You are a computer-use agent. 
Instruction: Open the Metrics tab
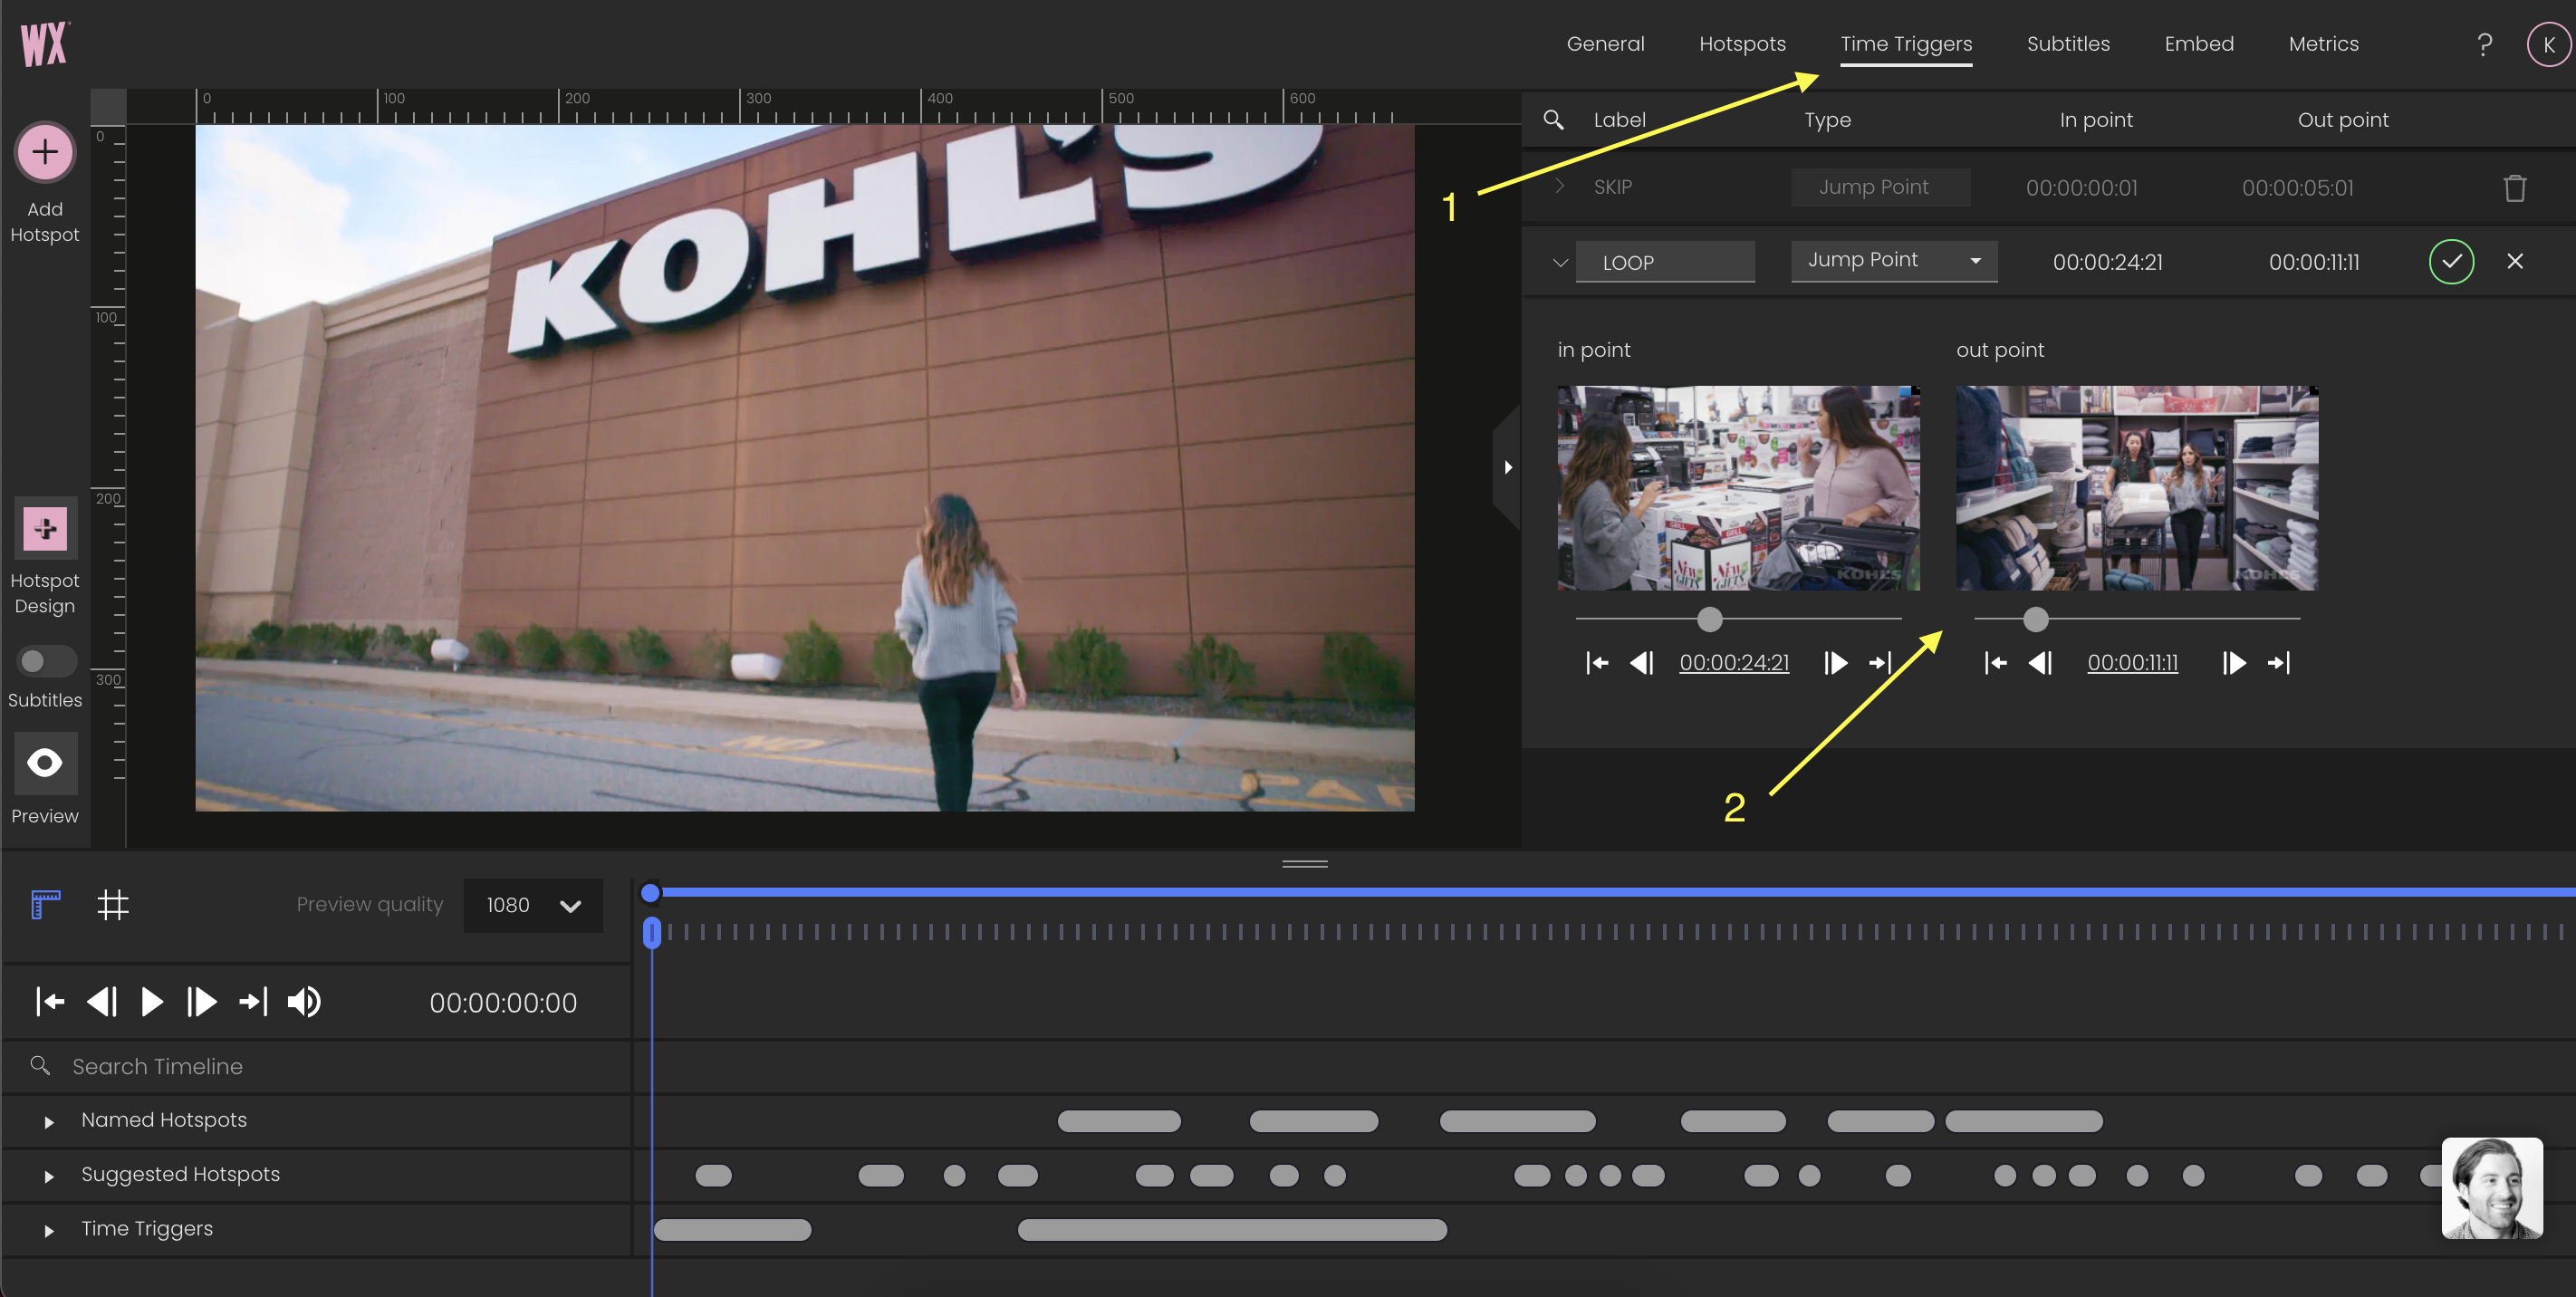click(2323, 44)
